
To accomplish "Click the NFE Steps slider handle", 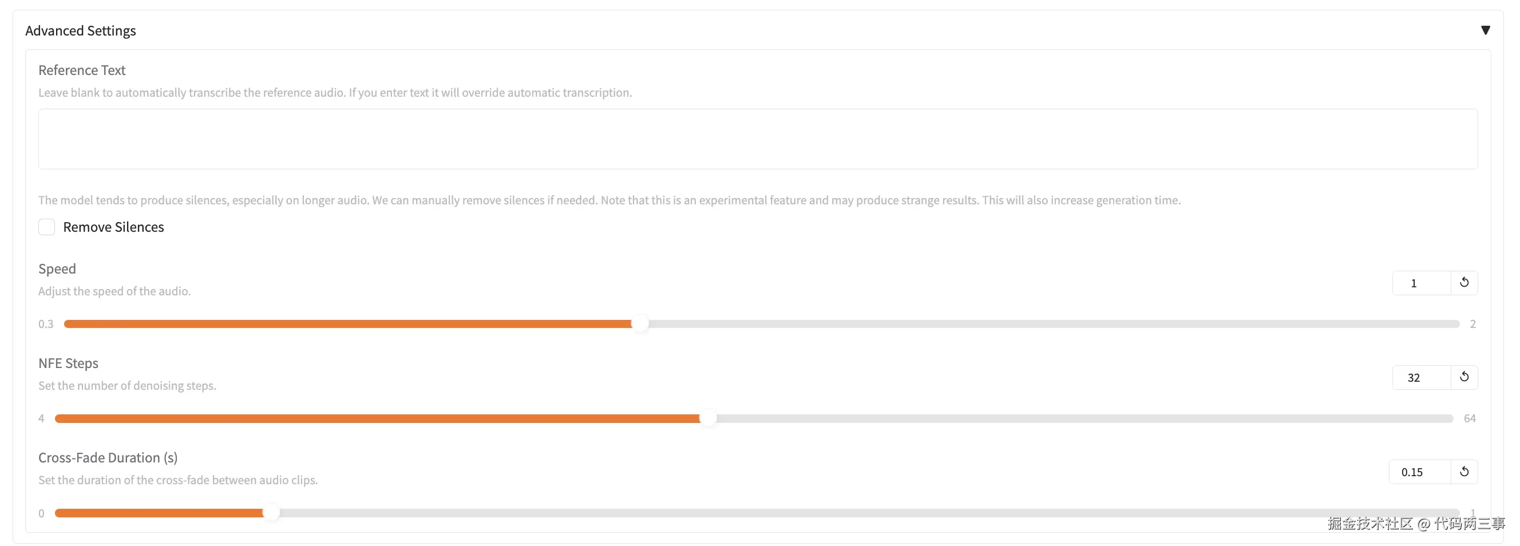I will [x=708, y=418].
